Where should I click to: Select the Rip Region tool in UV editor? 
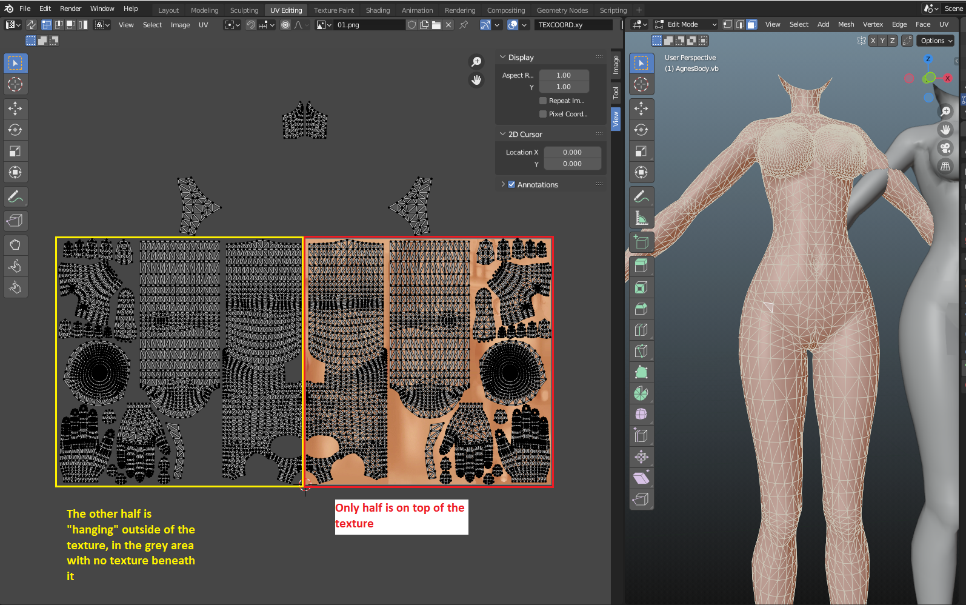(15, 221)
